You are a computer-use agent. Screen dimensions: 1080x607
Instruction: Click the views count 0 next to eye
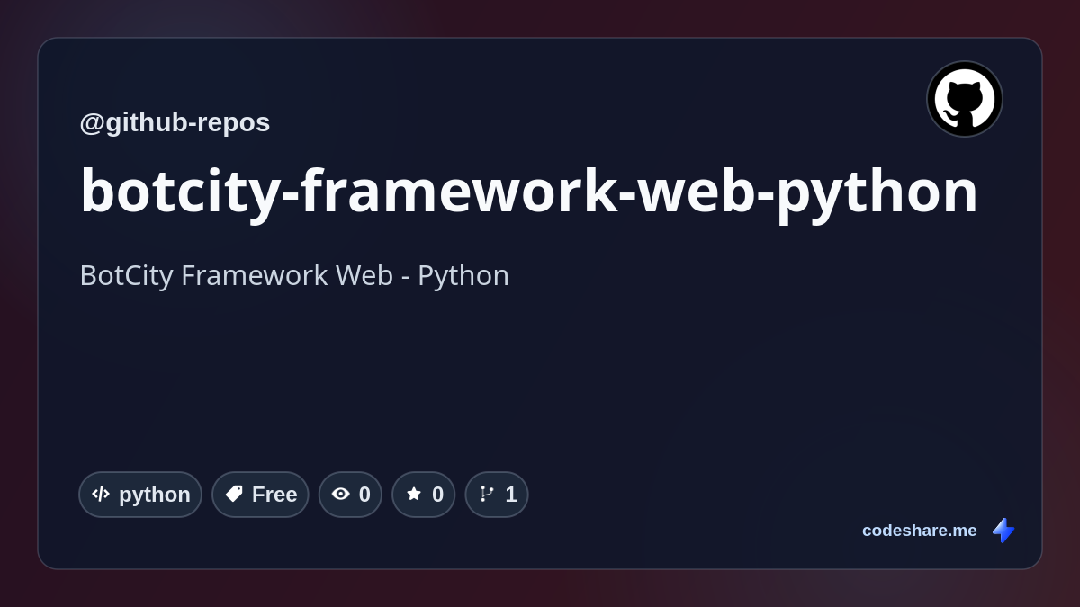364,495
